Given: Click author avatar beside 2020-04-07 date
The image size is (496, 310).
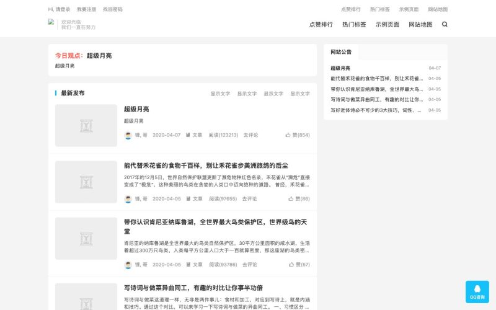Looking at the screenshot, I should tap(128, 135).
